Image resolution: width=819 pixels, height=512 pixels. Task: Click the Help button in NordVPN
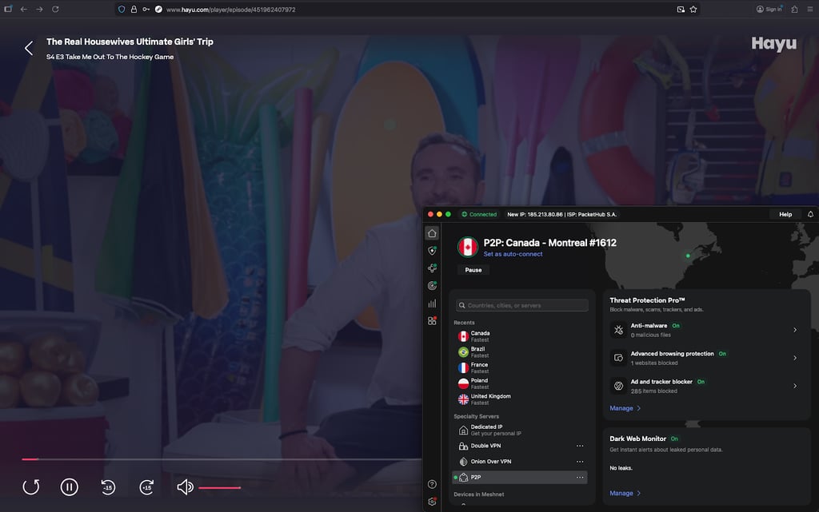tap(785, 214)
